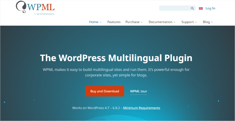The image size is (235, 121).
Task: Expand the Blog dropdown chevron
Action: [x=212, y=22]
